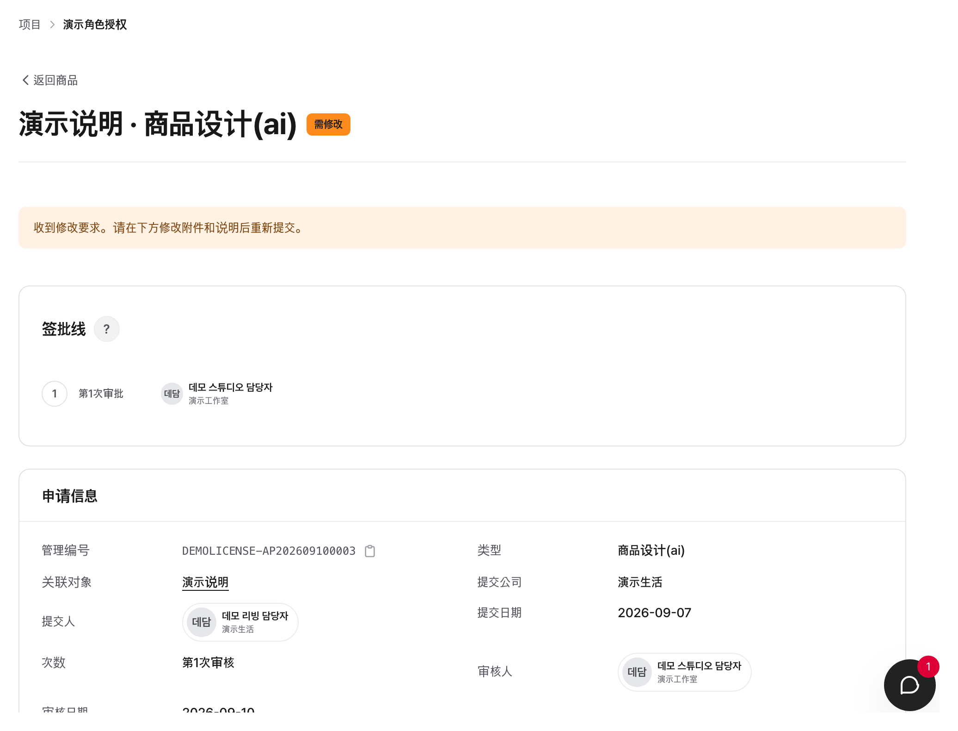Image resolution: width=958 pixels, height=731 pixels.
Task: Click the 申请信息 section heading
Action: [70, 496]
